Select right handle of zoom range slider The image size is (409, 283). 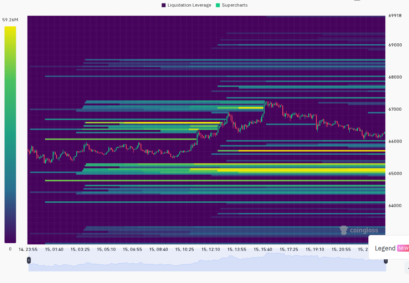coord(386,261)
